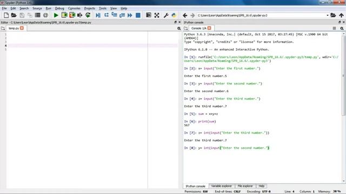Click the @ symbol finder icon
Image resolution: width=346 pixels, height=194 pixels.
click(45, 15)
